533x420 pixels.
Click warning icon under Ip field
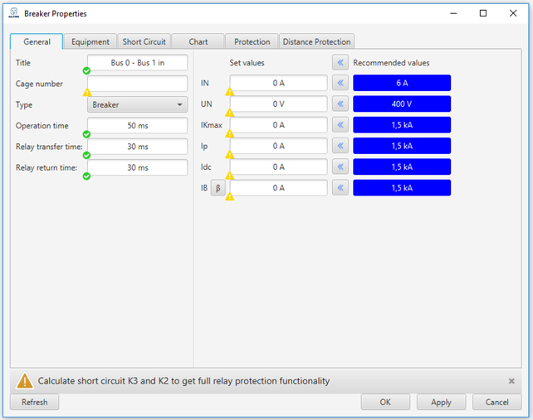[x=230, y=155]
